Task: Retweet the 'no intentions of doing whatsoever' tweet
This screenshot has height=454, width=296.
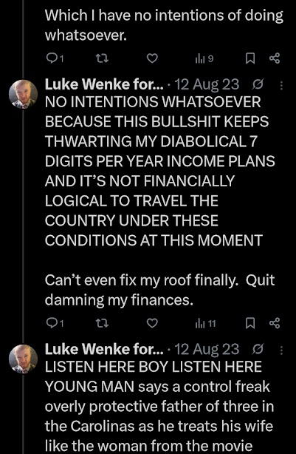Action: point(103,58)
